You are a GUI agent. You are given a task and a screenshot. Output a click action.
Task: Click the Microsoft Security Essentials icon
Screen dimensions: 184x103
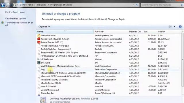coord(39,80)
